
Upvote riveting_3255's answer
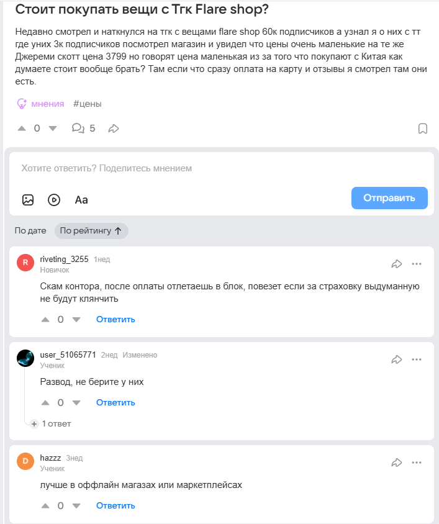tap(45, 320)
